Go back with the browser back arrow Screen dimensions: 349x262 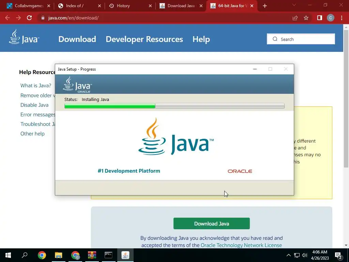7,18
